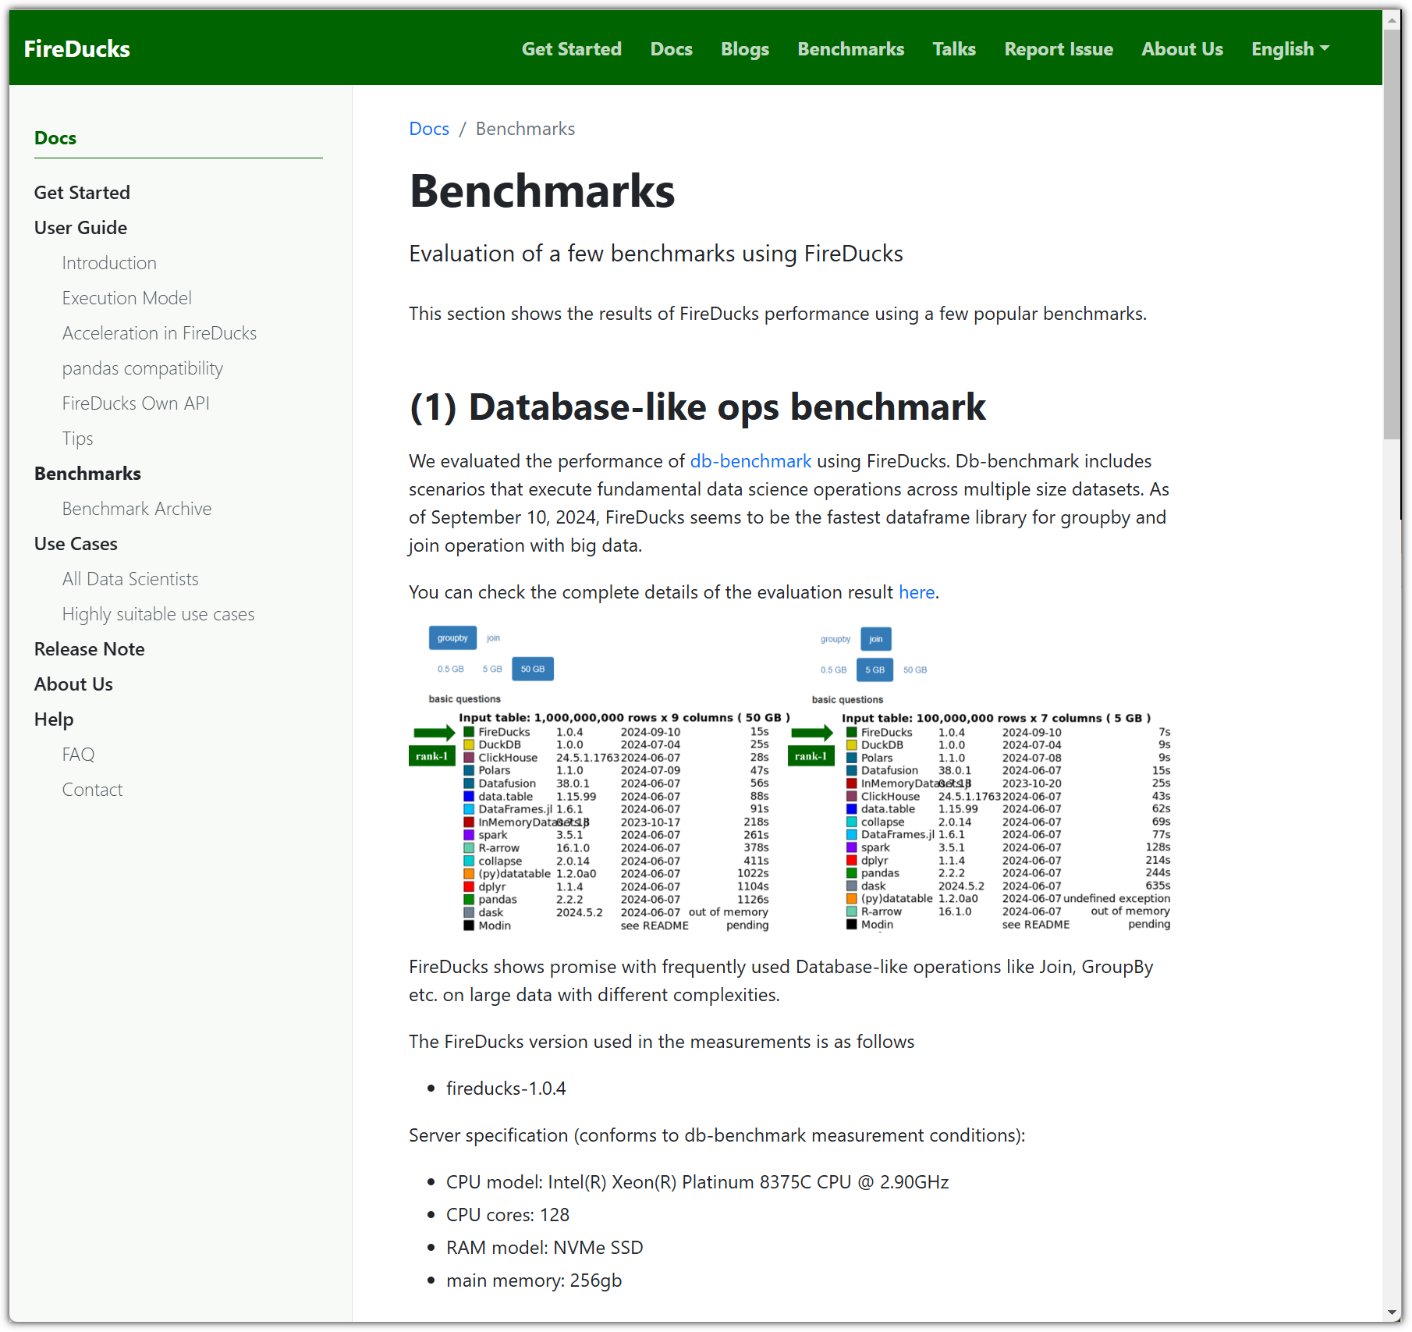Image resolution: width=1412 pixels, height=1332 pixels.
Task: Open User Guide in sidebar
Action: [80, 228]
